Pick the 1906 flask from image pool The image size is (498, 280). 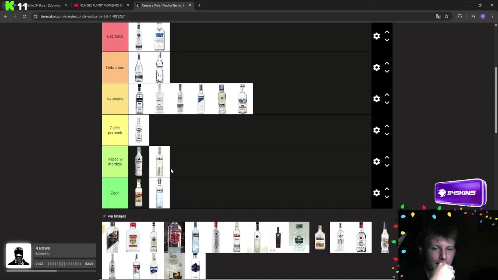[133, 237]
